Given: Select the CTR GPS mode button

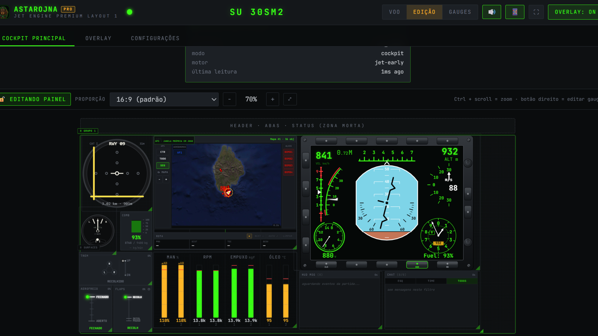Looking at the screenshot, I should tap(163, 152).
